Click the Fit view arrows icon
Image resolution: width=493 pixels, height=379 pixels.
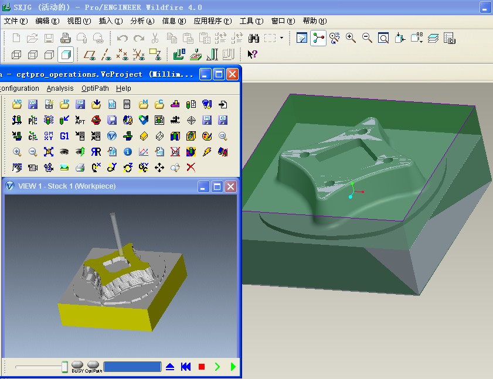coord(49,152)
